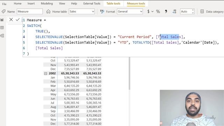This screenshot has height=126, width=224.
Task: Switch to the Modeling tab
Action: pos(47,3)
